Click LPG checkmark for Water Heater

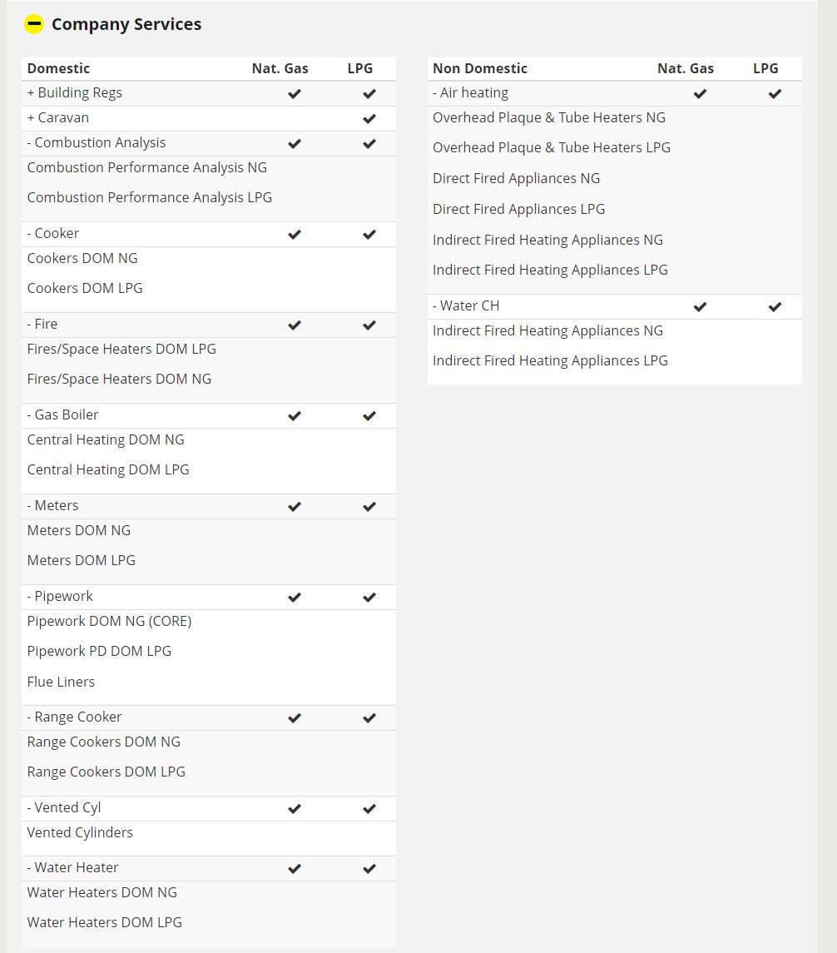click(x=369, y=869)
